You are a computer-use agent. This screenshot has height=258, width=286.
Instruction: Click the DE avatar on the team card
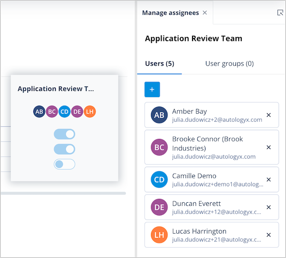[x=77, y=111]
